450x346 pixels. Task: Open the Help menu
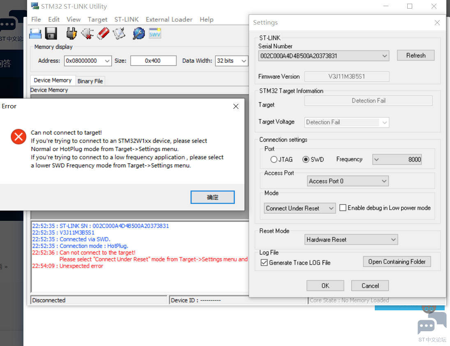[x=206, y=19]
